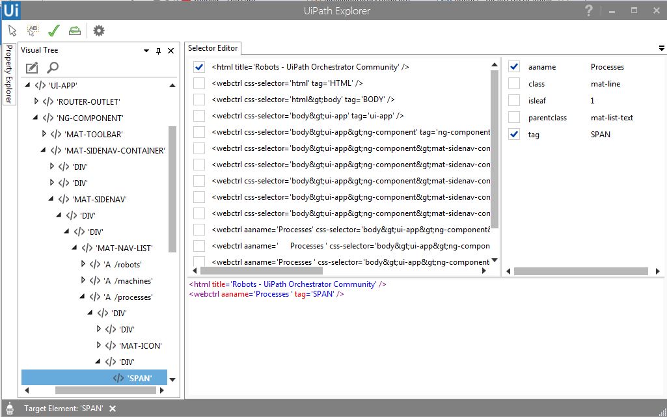The image size is (667, 417).
Task: Clear the SPAN target element in status bar
Action: (x=113, y=408)
